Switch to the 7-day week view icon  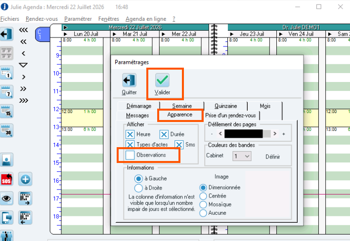tap(6, 92)
